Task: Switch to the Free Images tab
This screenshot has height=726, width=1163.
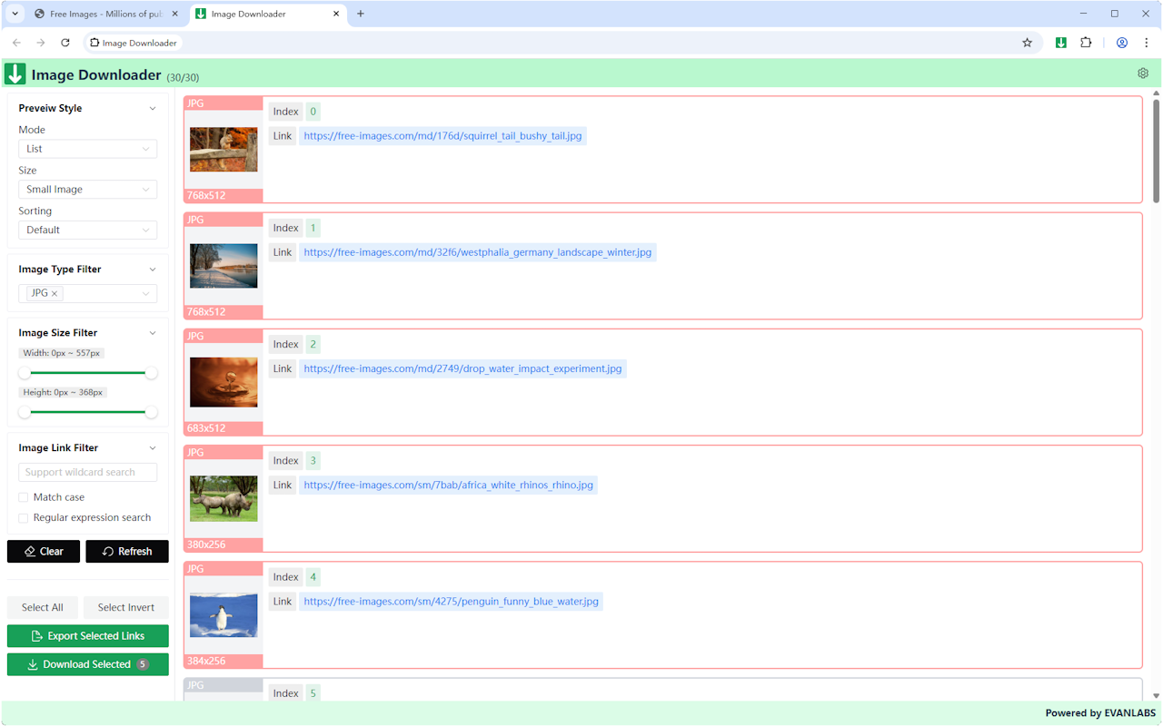Action: (106, 14)
